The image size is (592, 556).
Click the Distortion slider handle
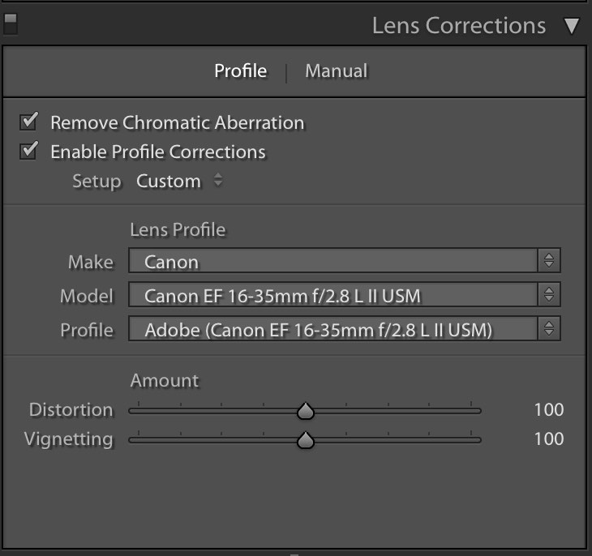coord(306,411)
